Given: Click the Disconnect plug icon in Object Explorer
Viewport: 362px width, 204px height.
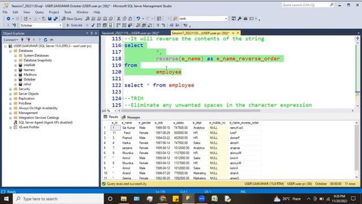Looking at the screenshot, I should (x=28, y=40).
